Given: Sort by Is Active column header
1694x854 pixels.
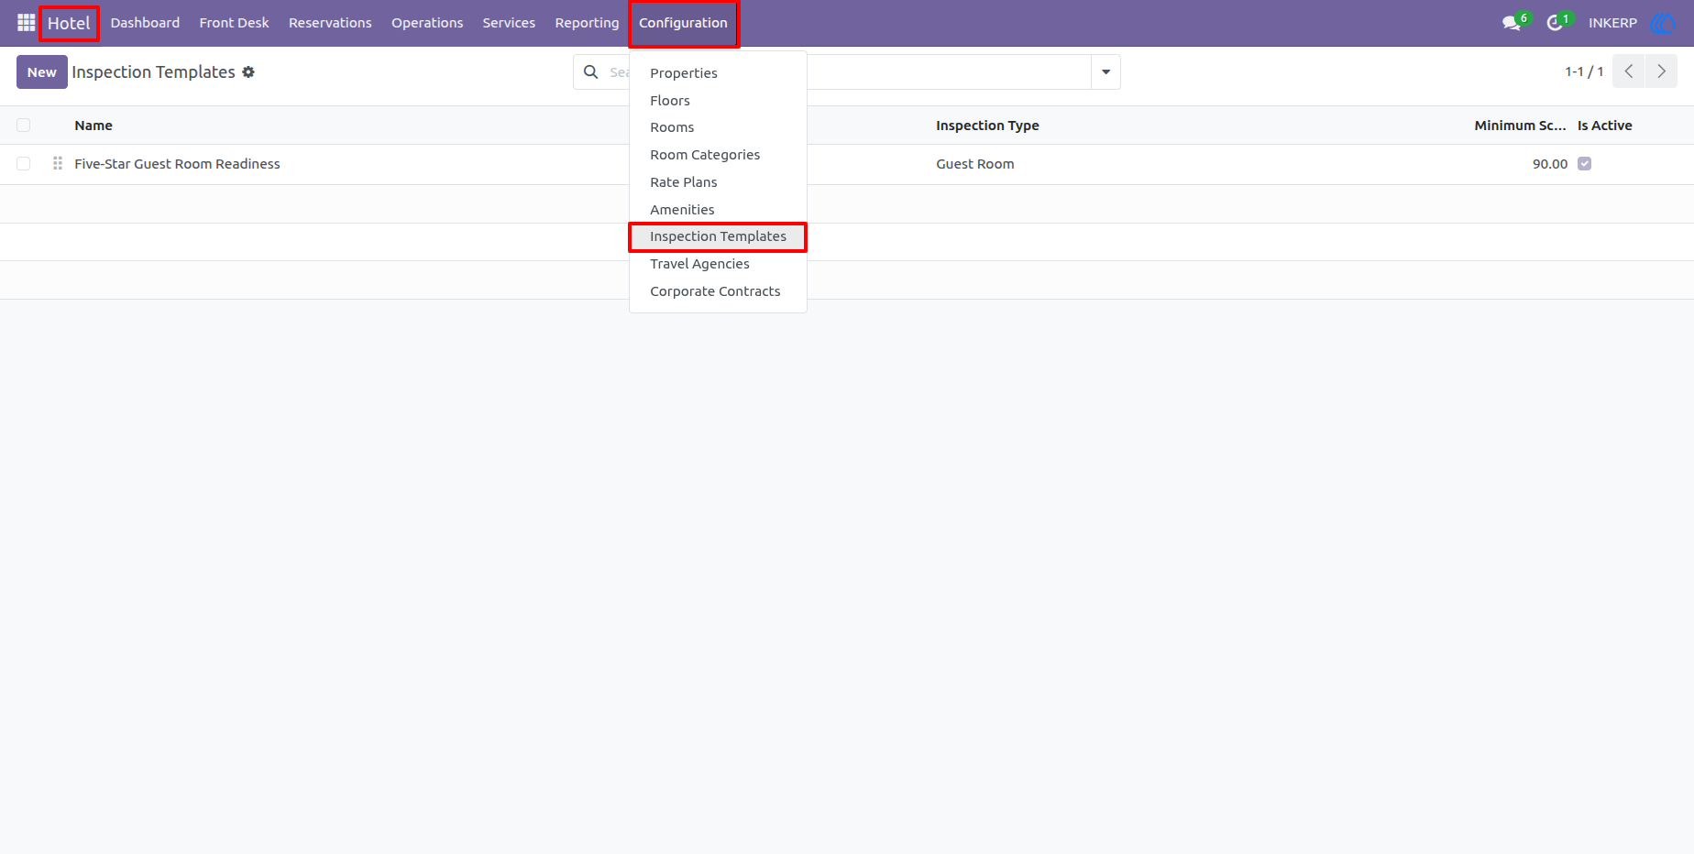Looking at the screenshot, I should tap(1604, 126).
